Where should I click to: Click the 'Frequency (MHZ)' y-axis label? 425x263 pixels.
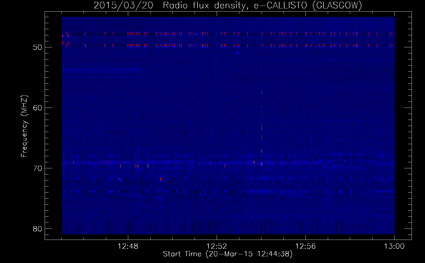coord(24,126)
